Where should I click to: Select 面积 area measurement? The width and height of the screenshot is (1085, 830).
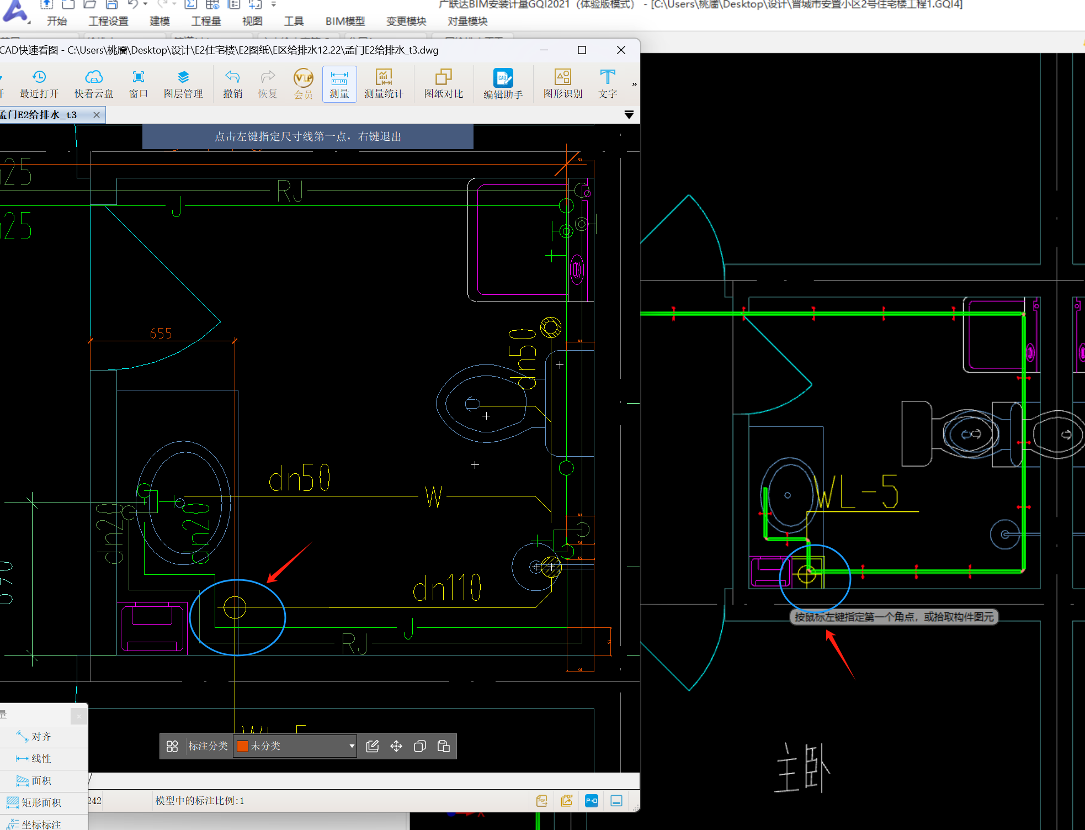click(44, 781)
